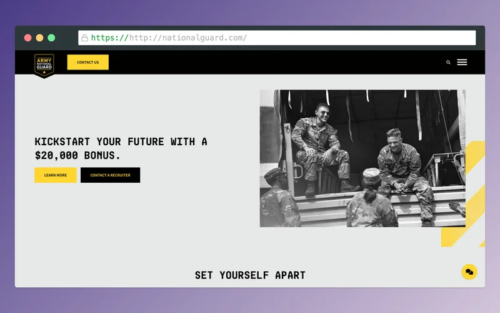Click the black-and-white soldiers hero photo
This screenshot has height=313, width=500.
pos(362,158)
